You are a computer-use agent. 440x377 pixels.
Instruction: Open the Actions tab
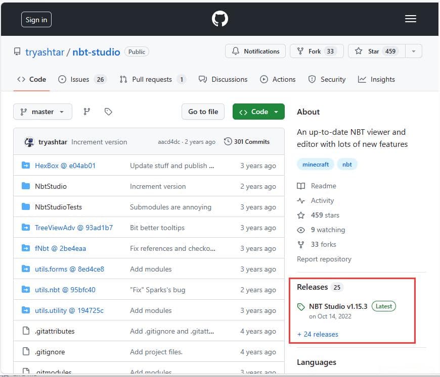pyautogui.click(x=278, y=80)
